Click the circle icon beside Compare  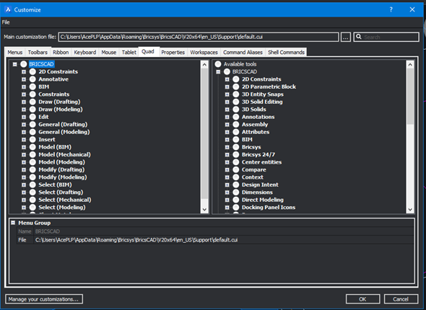pyautogui.click(x=236, y=169)
